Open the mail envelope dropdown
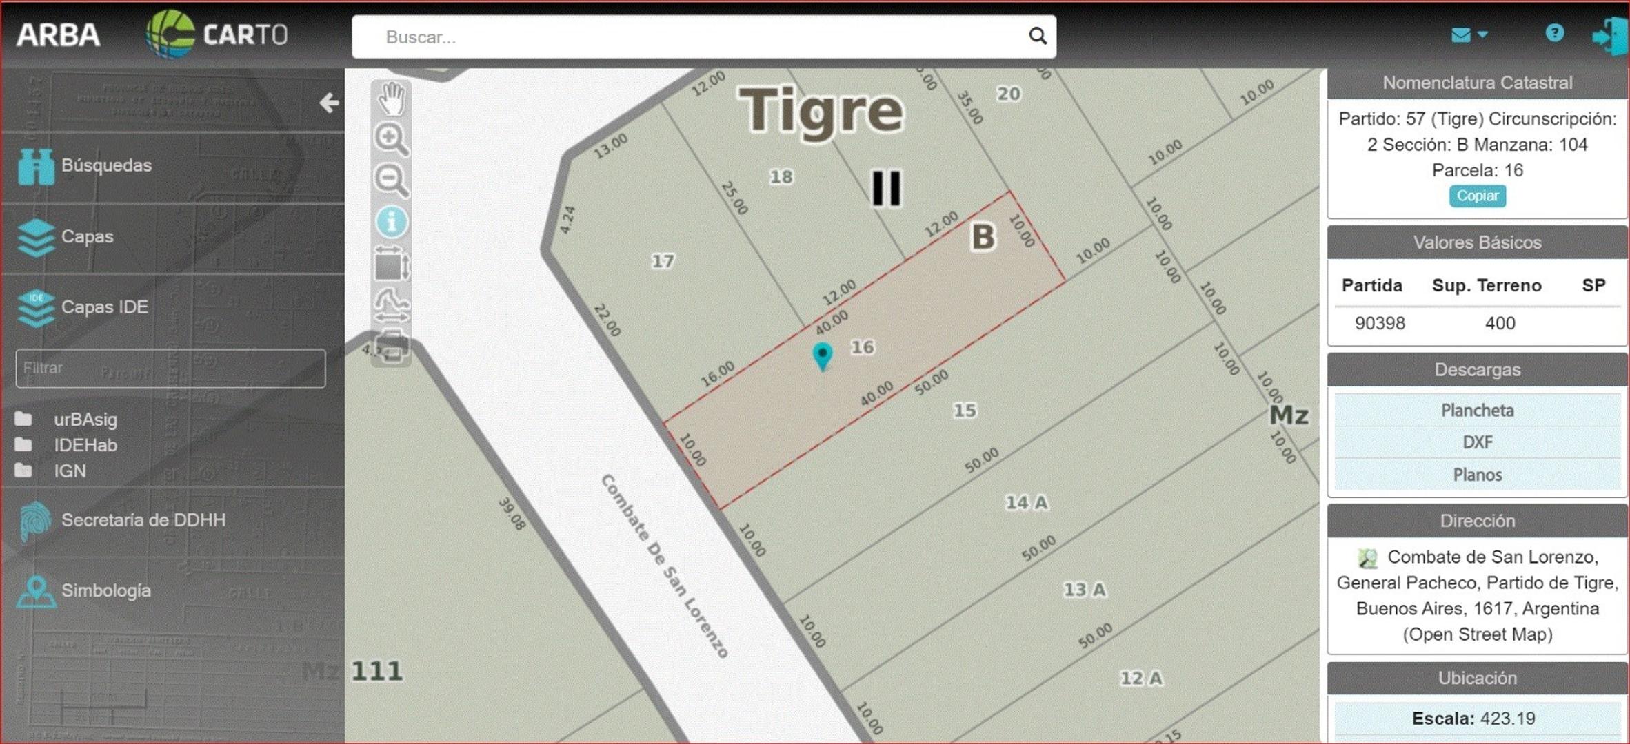 click(x=1469, y=34)
